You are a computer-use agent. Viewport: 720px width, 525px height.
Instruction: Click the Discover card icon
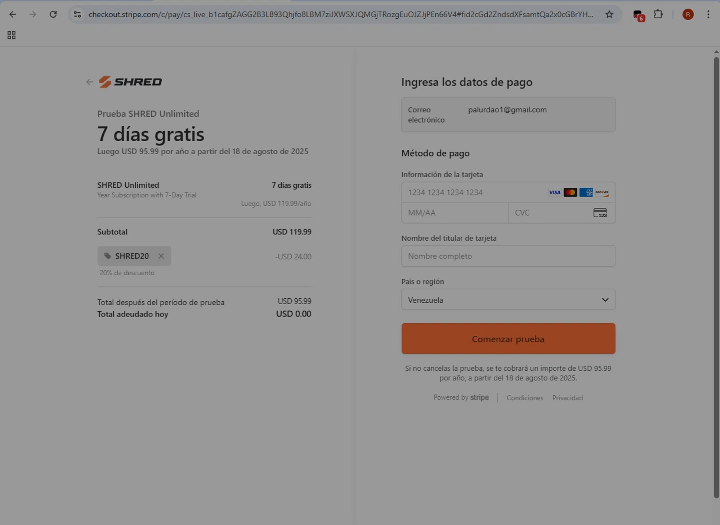pos(602,192)
